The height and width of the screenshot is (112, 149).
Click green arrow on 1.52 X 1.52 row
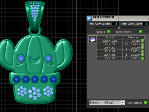tap(143, 41)
